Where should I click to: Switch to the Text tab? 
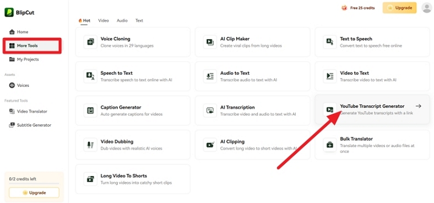point(139,20)
